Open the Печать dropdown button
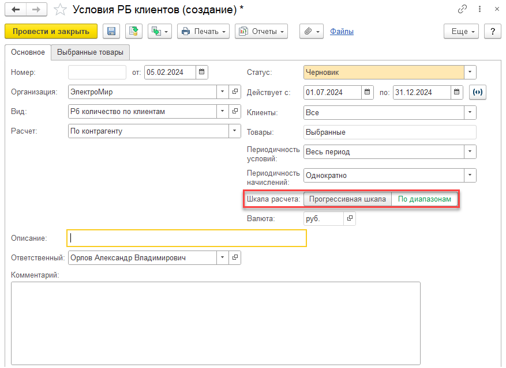The width and height of the screenshot is (506, 368). (x=203, y=32)
